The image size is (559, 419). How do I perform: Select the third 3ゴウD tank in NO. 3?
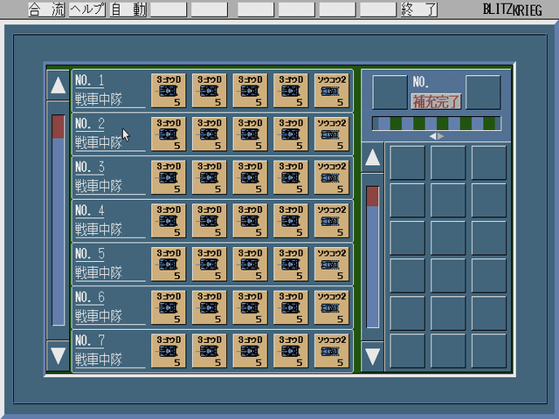click(250, 178)
